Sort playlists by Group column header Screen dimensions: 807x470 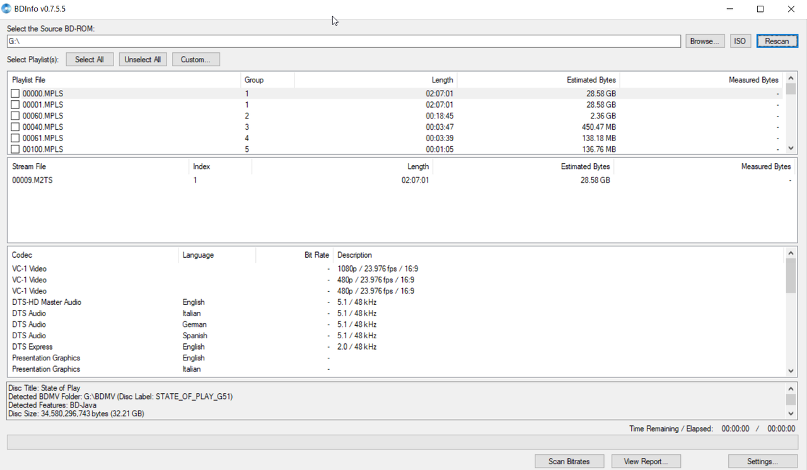(267, 80)
